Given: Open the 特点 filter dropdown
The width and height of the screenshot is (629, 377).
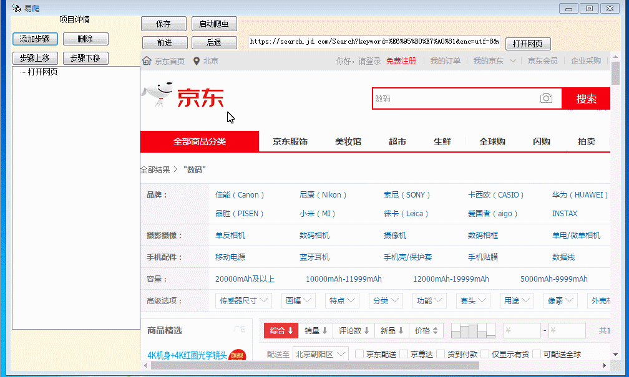Looking at the screenshot, I should [x=342, y=300].
